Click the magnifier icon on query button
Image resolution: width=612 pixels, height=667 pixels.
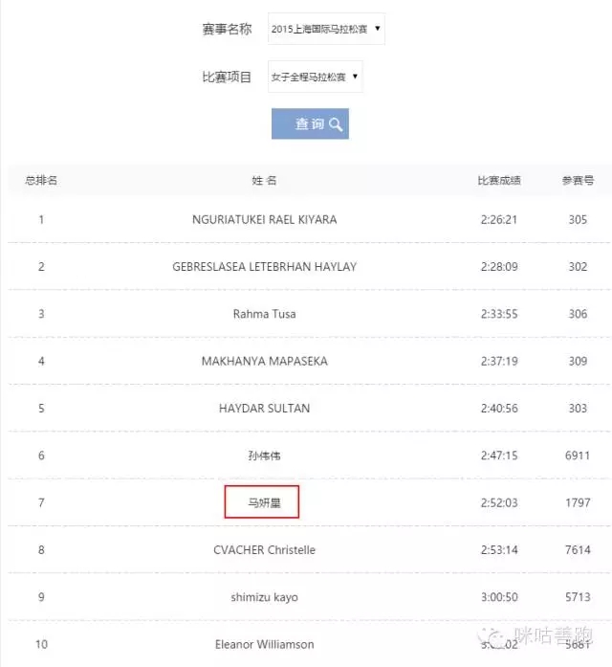[336, 124]
